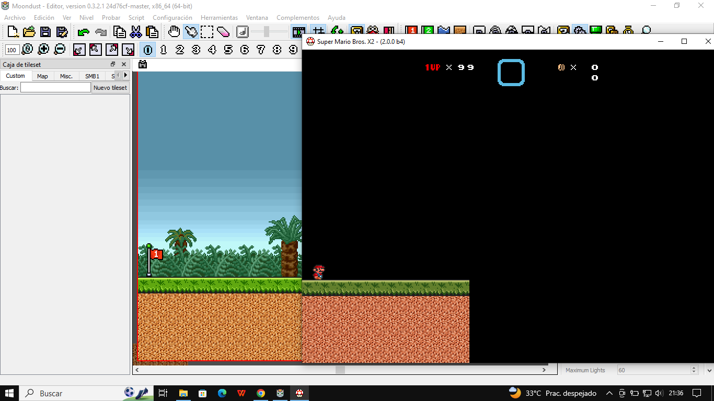Image resolution: width=714 pixels, height=401 pixels.
Task: Open the Windows Start menu
Action: click(x=9, y=393)
